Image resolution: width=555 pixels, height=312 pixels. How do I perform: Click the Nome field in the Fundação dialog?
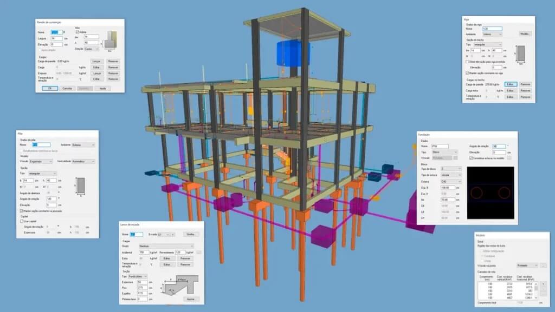pyautogui.click(x=440, y=146)
